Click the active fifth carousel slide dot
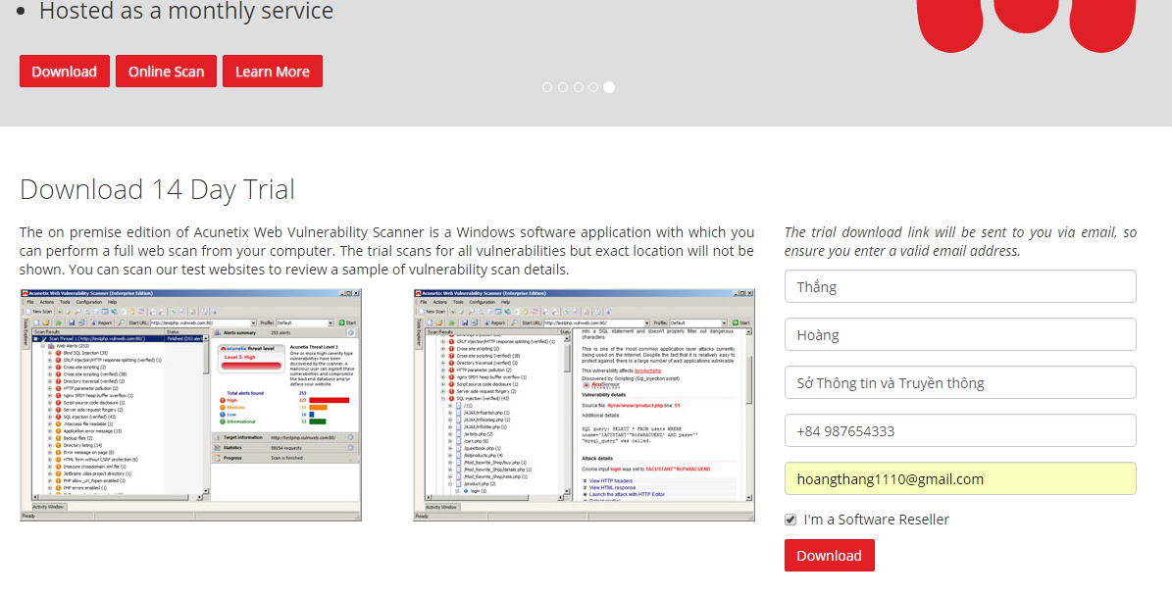 point(609,87)
